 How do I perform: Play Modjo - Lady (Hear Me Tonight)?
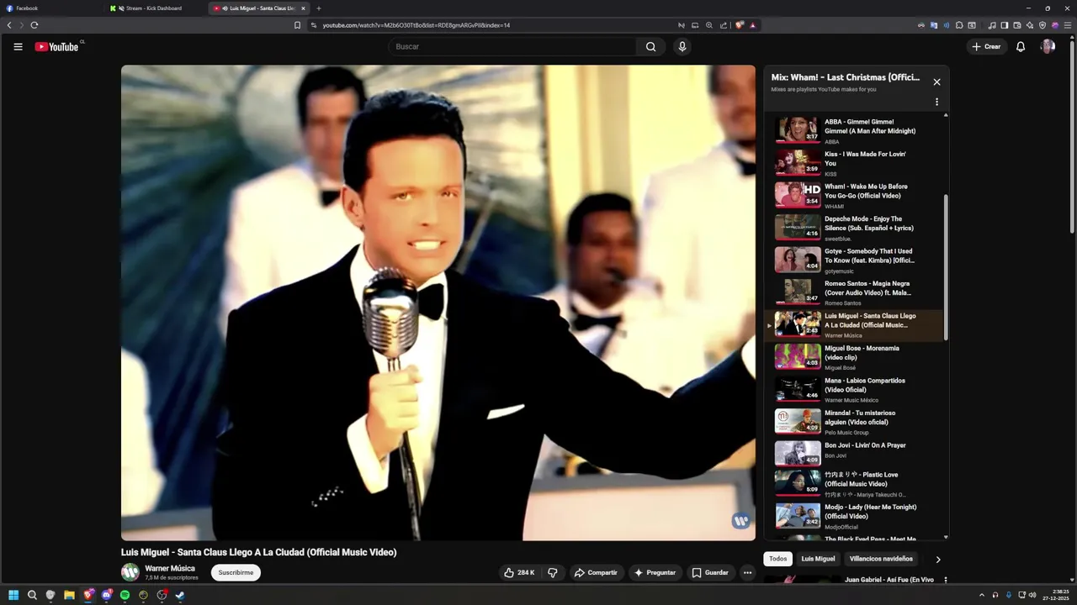pyautogui.click(x=852, y=515)
